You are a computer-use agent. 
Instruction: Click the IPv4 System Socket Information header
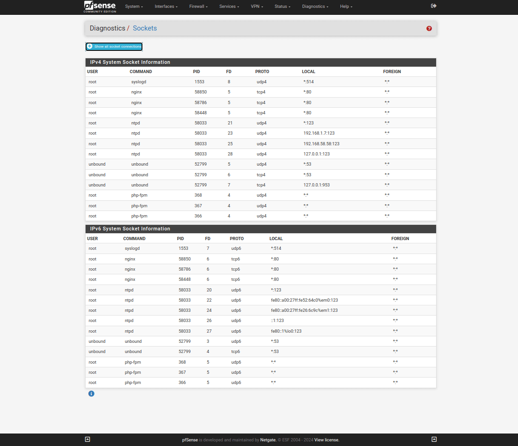pyautogui.click(x=130, y=62)
